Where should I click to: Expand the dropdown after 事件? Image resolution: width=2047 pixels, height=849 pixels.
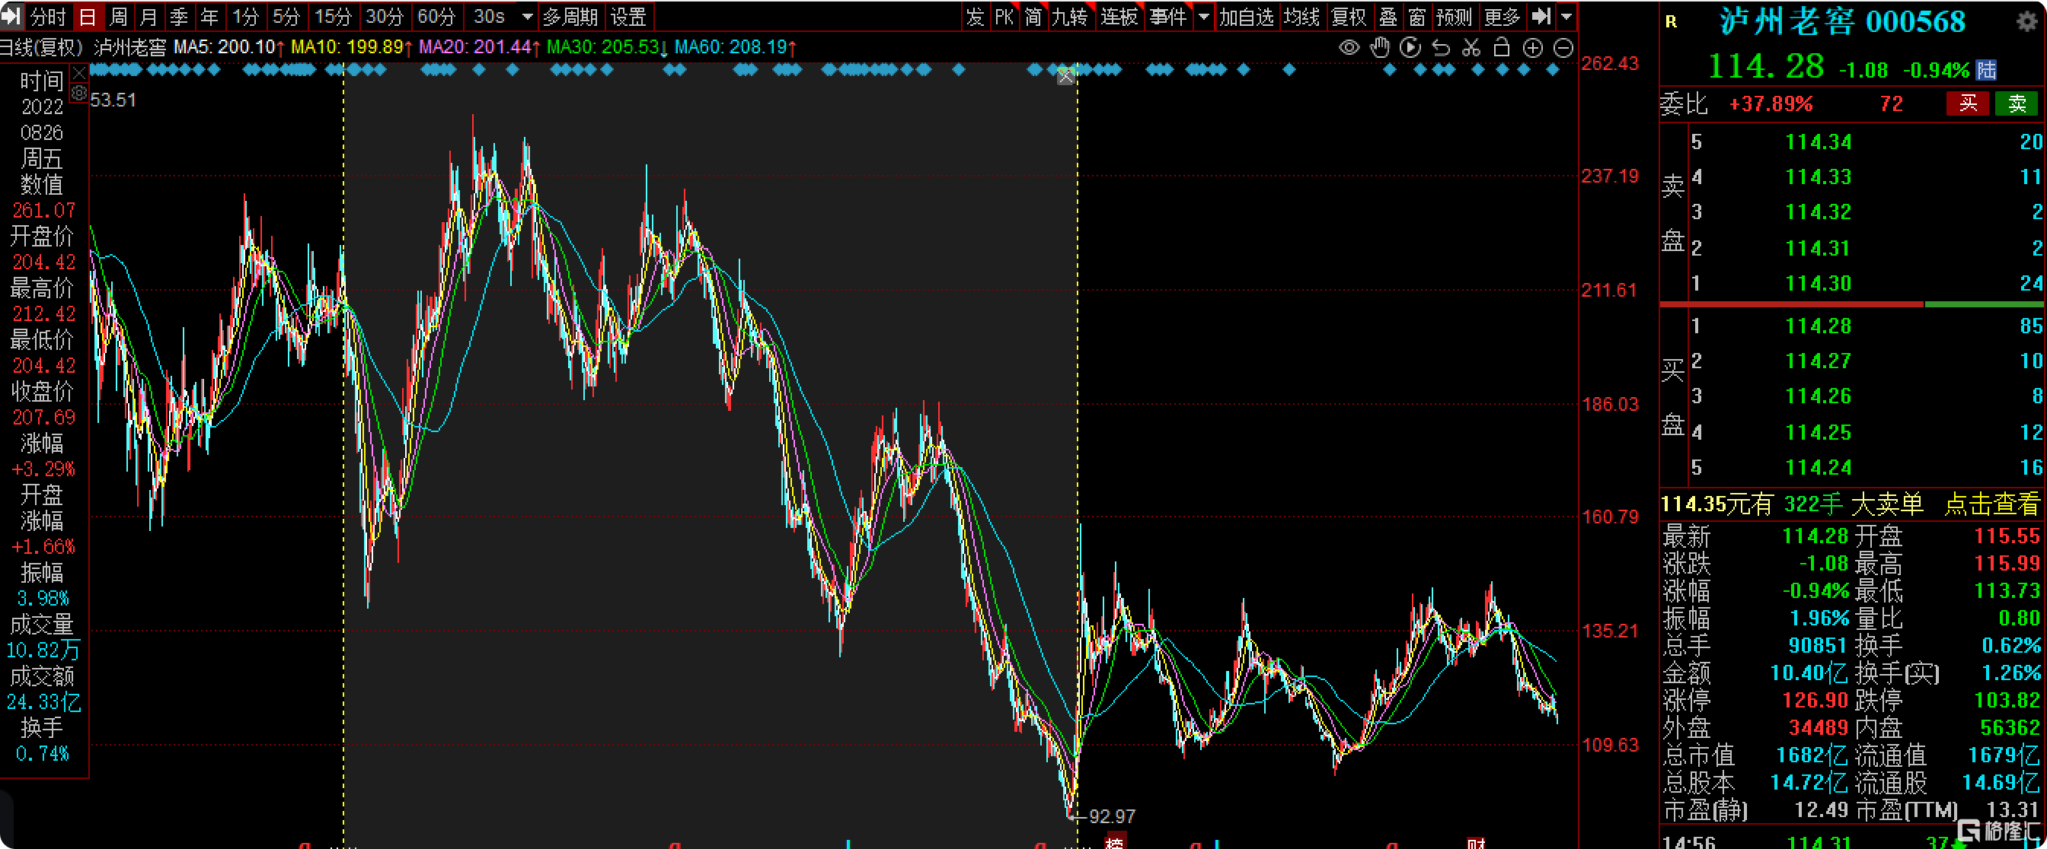click(1204, 17)
